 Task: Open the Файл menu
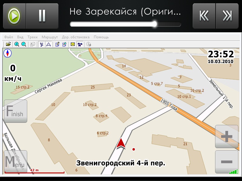click(9, 37)
